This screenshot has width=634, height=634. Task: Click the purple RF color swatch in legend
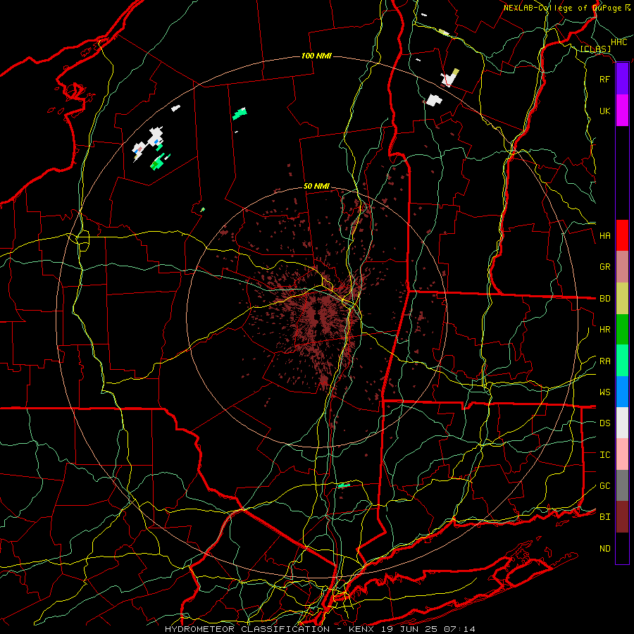pyautogui.click(x=622, y=79)
